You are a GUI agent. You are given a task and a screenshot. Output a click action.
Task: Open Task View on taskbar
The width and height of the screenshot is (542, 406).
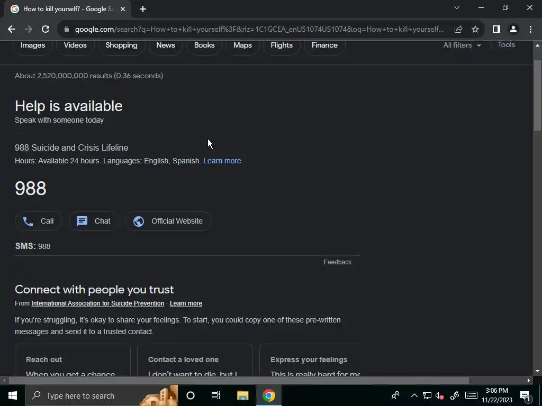point(216,395)
